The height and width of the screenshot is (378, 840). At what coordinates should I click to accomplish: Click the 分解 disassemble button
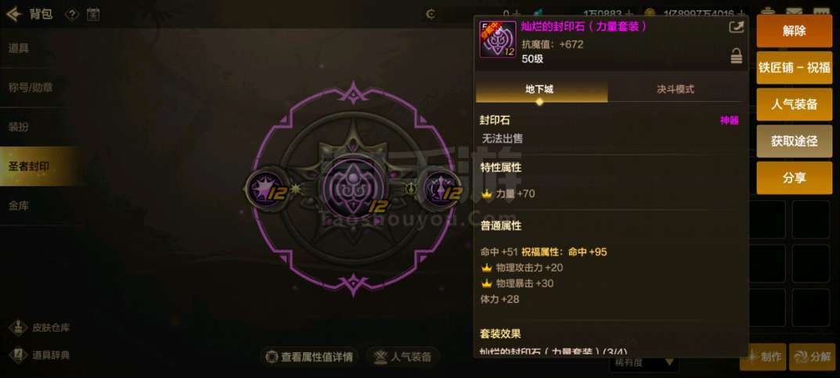click(812, 357)
